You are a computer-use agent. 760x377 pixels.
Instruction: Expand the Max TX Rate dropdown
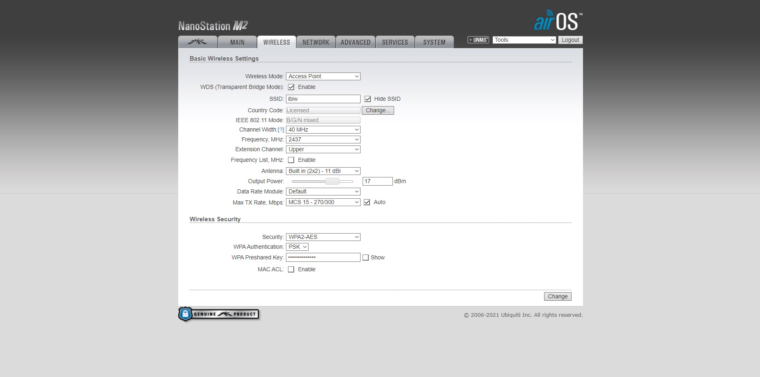point(323,202)
